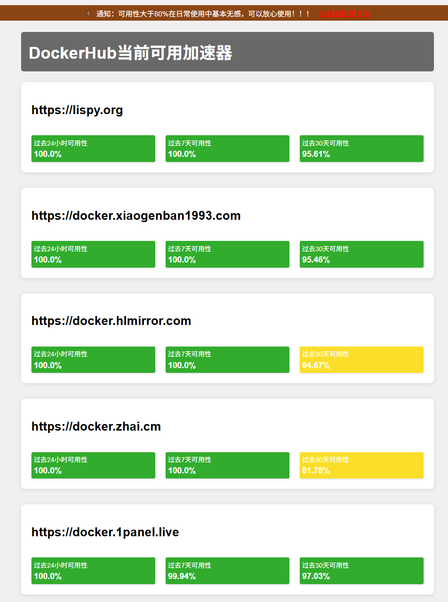Click the speaker icon in the notice bar
The width and height of the screenshot is (448, 602).
tap(88, 14)
